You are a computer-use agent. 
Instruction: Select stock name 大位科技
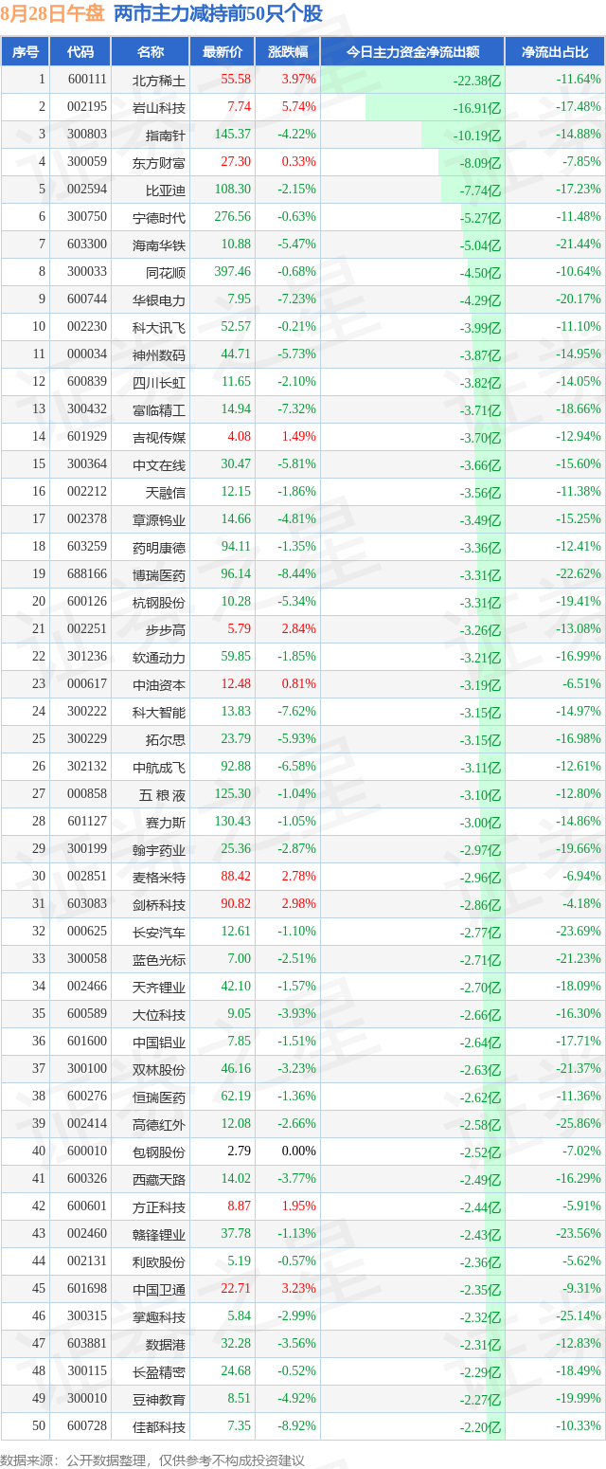point(159,1015)
